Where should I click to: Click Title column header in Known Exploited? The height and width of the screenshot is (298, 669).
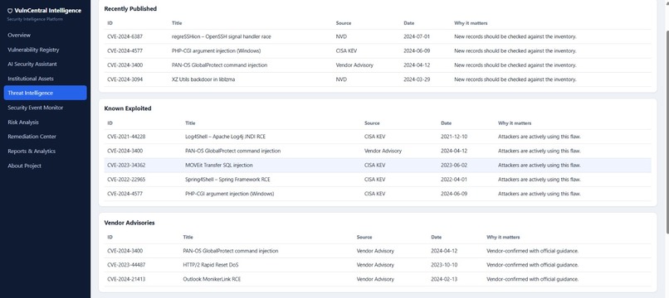click(190, 123)
